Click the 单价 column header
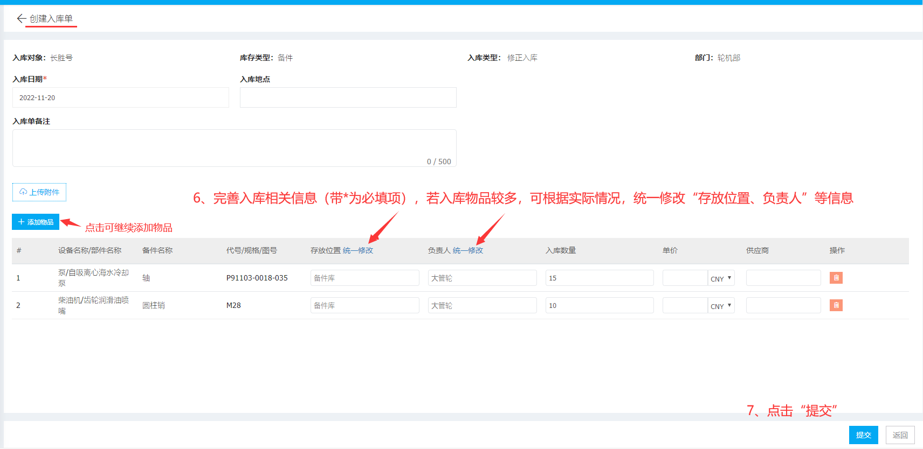Viewport: 923px width, 449px height. tap(670, 250)
